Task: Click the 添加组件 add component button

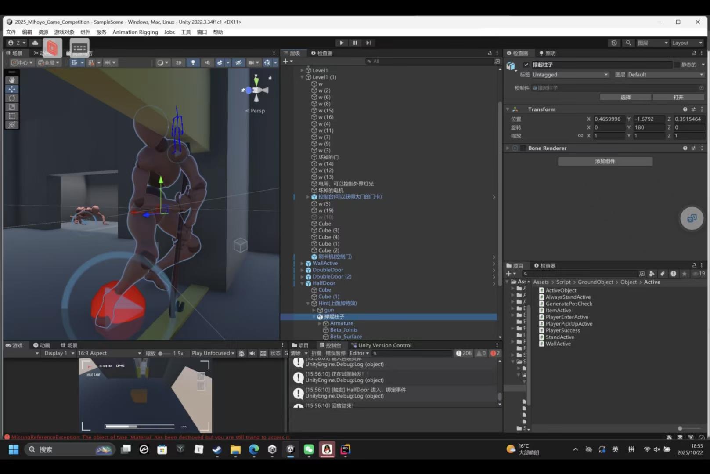Action: pyautogui.click(x=605, y=161)
